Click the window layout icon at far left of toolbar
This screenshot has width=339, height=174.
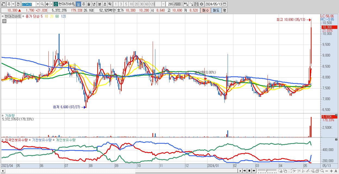coord(4,4)
